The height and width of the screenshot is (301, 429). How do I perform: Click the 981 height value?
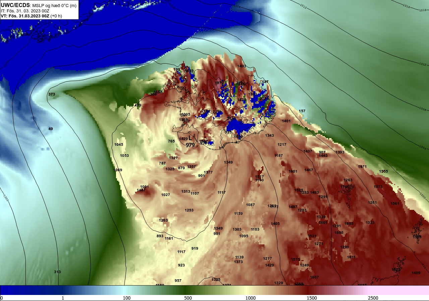click(217, 234)
